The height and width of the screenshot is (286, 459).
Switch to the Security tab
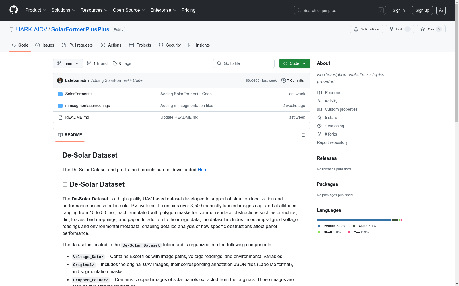coord(170,45)
